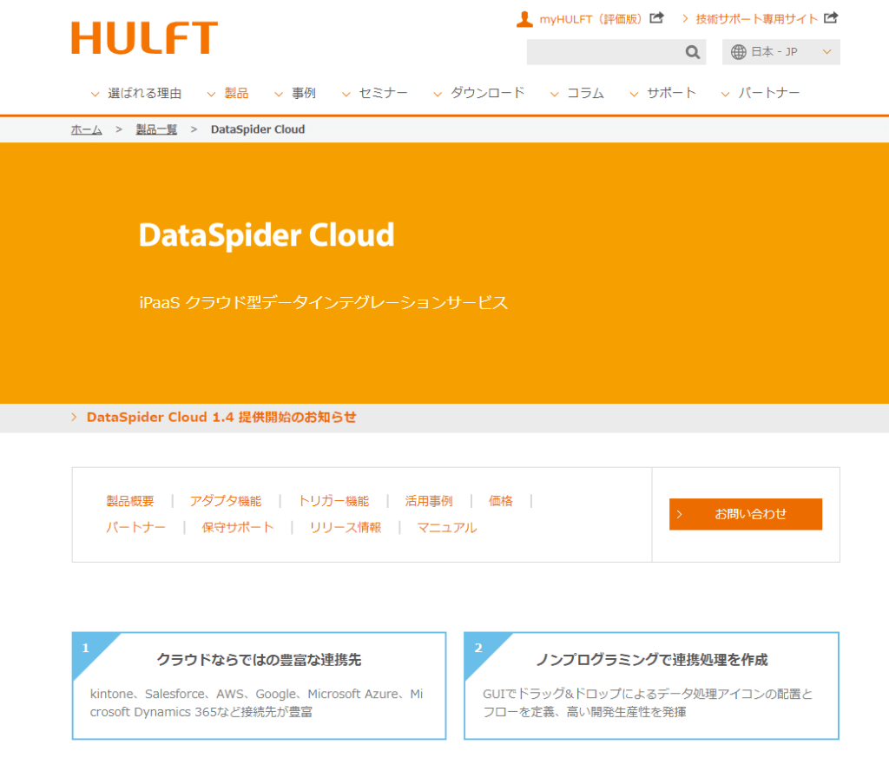Open the 技術サポート専用サイト link
The height and width of the screenshot is (758, 889).
point(756,19)
